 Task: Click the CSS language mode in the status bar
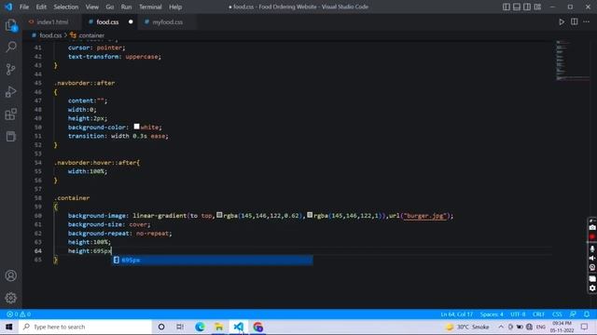557,315
